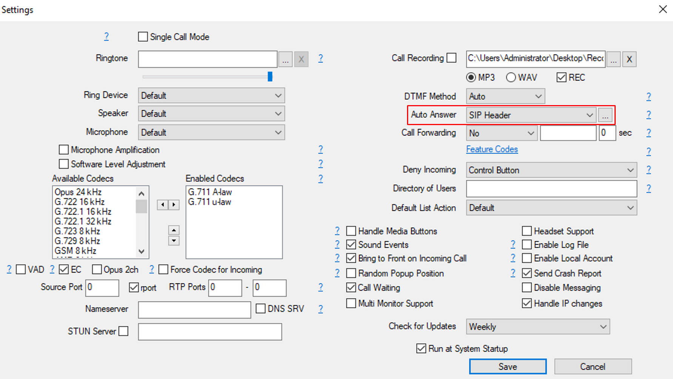The width and height of the screenshot is (673, 379).
Task: Open Auto Answer options "..." button
Action: click(x=605, y=115)
